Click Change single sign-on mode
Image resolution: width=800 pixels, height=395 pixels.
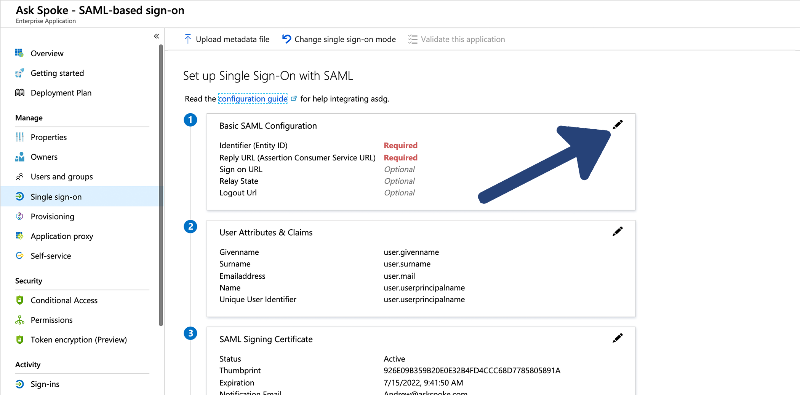[x=339, y=39]
